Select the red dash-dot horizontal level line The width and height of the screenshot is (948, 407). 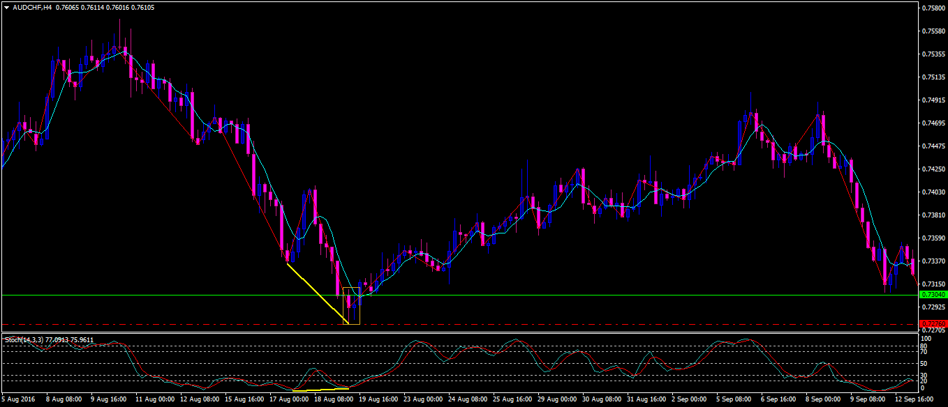[x=558, y=324]
